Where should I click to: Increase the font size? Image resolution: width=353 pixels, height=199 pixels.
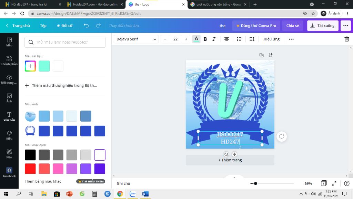186,39
